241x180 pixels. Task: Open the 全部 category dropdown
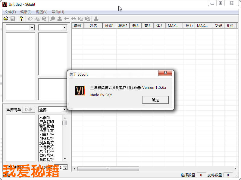pyautogui.click(x=64, y=110)
